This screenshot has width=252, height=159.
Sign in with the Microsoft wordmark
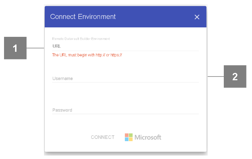click(148, 137)
